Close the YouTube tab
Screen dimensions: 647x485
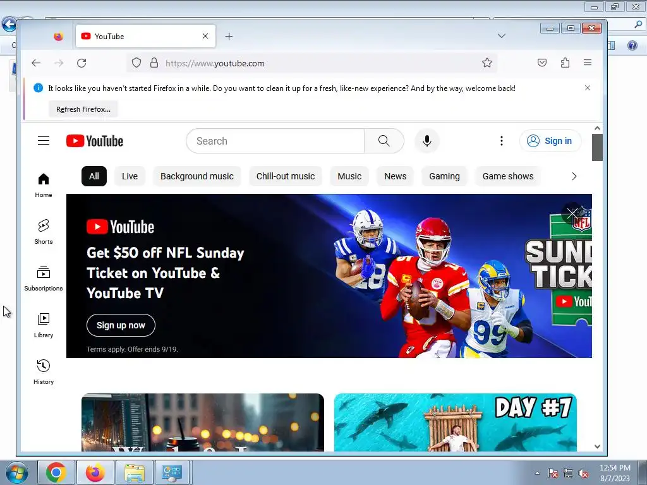click(205, 36)
